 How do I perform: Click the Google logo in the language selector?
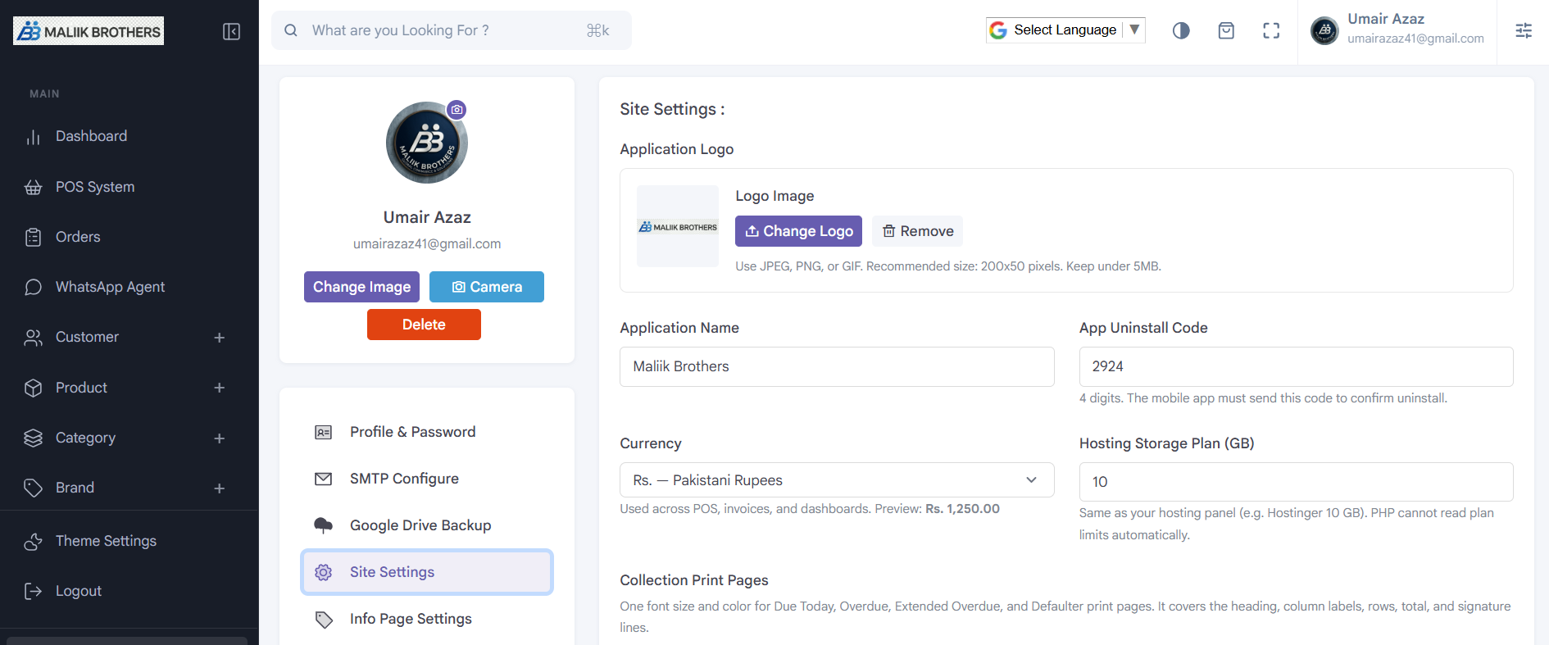pos(998,30)
